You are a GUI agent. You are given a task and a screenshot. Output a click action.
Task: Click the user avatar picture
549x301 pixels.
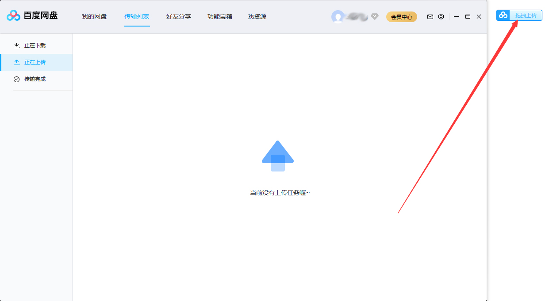tap(337, 16)
